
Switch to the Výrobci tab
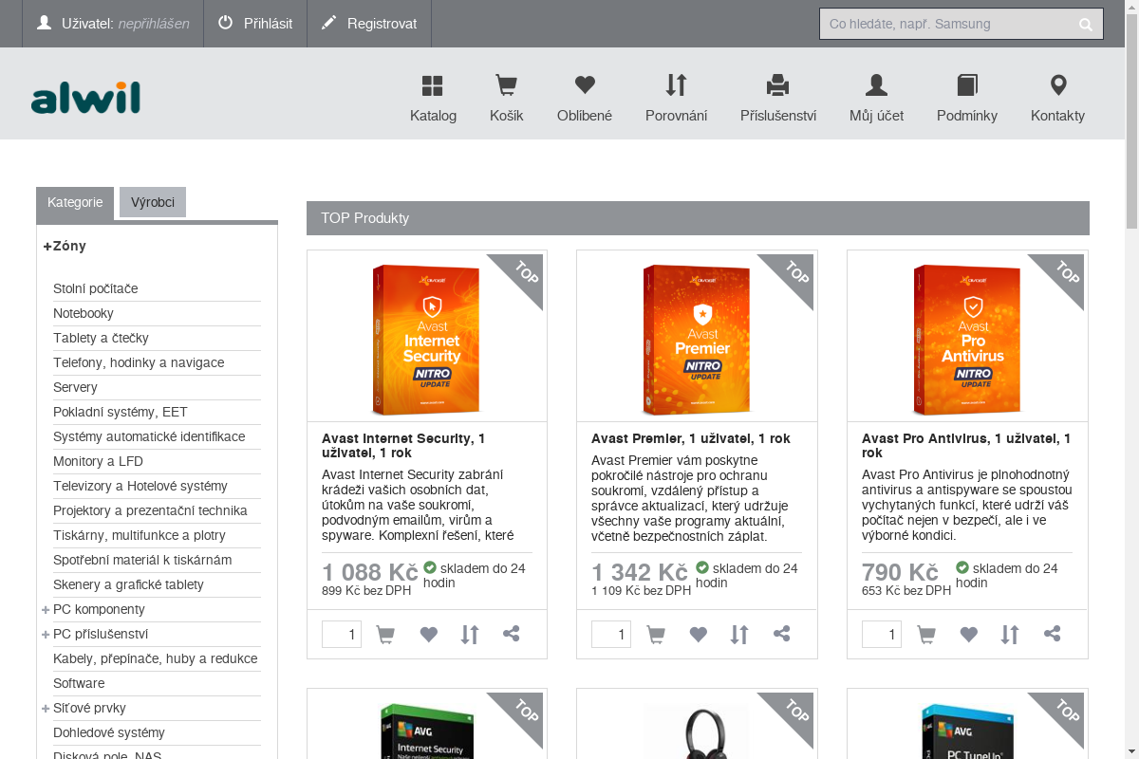point(153,202)
